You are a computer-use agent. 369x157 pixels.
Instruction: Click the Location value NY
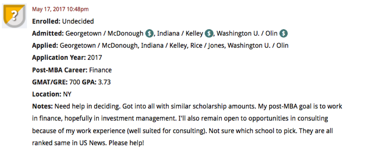click(x=67, y=94)
